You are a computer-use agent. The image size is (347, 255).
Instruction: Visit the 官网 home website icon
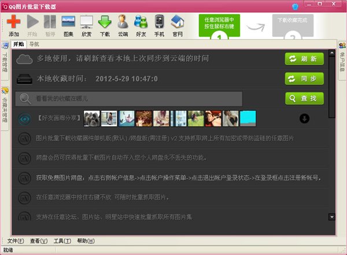(178, 21)
